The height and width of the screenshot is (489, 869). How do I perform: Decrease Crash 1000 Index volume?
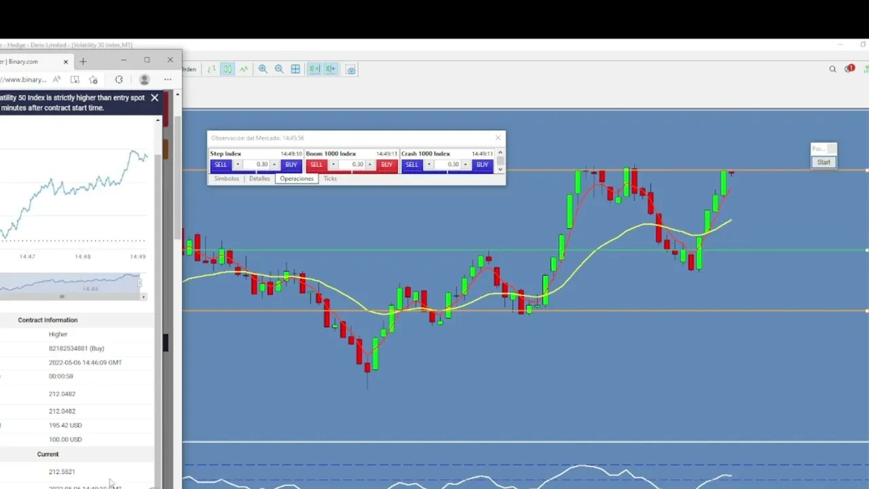[x=429, y=164]
